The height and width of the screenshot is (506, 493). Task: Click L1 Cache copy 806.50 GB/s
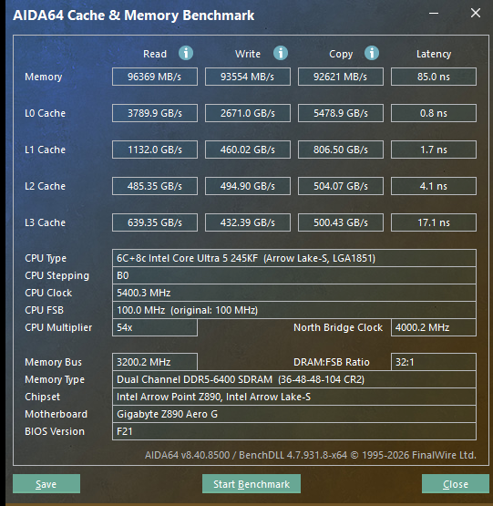(x=341, y=150)
